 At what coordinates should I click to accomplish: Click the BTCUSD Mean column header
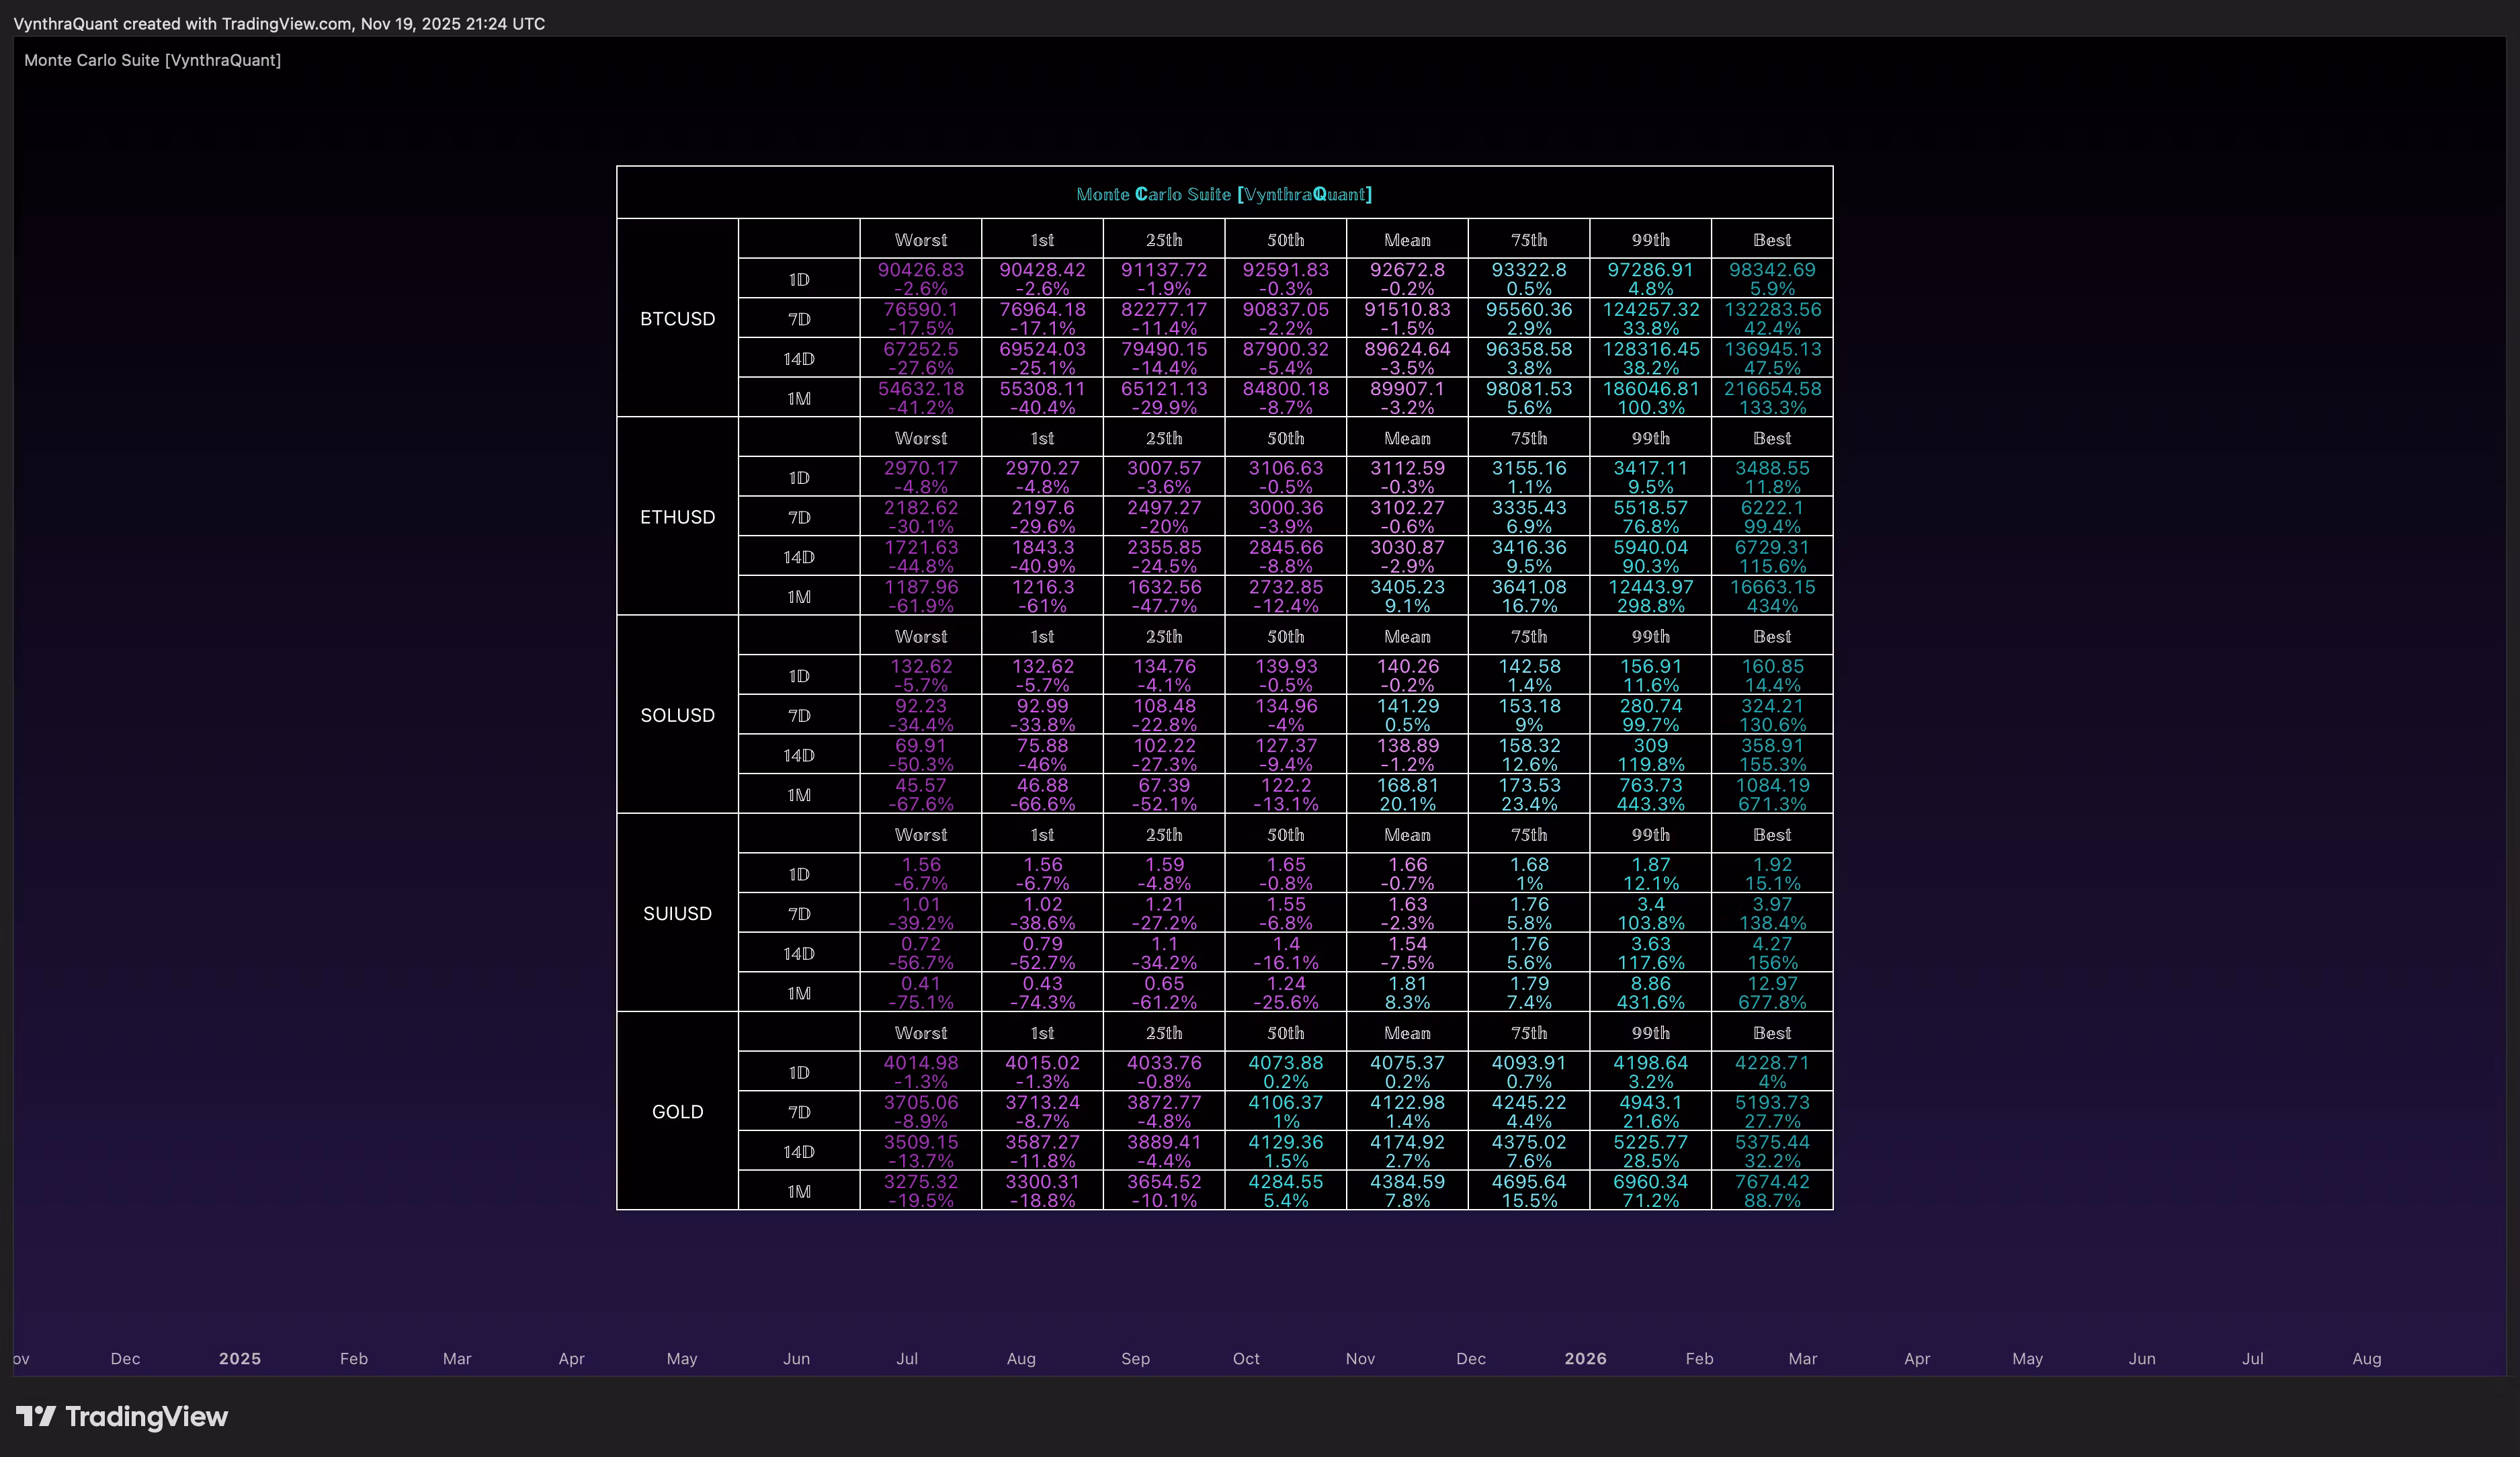[x=1407, y=240]
